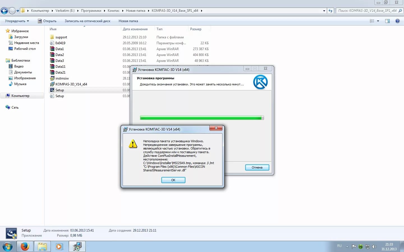Open the view options dropdown arrow

[x=378, y=21]
